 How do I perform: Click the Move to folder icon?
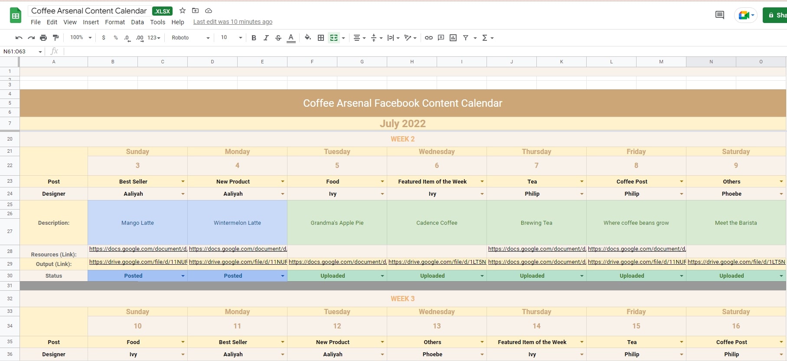(x=196, y=10)
